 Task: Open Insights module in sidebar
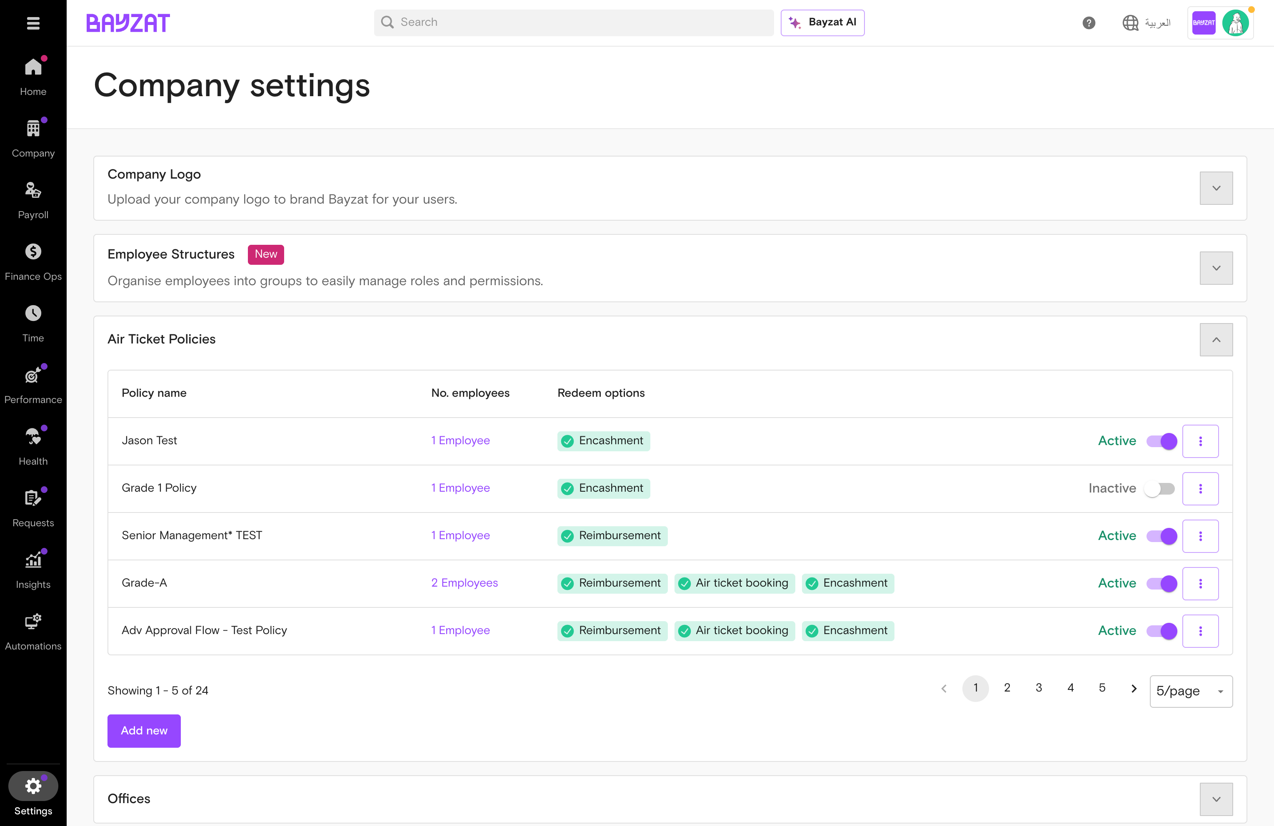click(x=33, y=569)
